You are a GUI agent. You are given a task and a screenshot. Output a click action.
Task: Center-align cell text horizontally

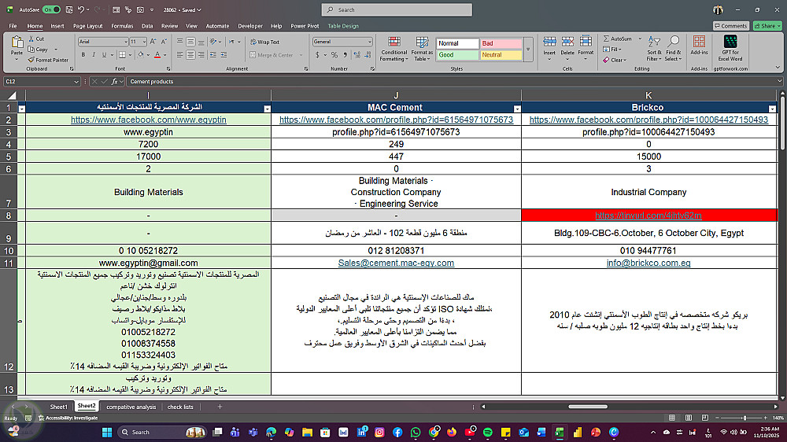click(190, 55)
